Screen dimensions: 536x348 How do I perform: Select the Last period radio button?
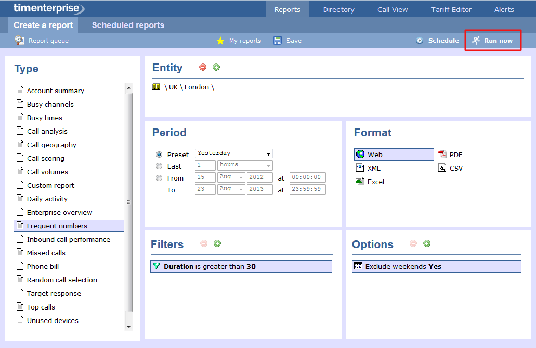(159, 166)
